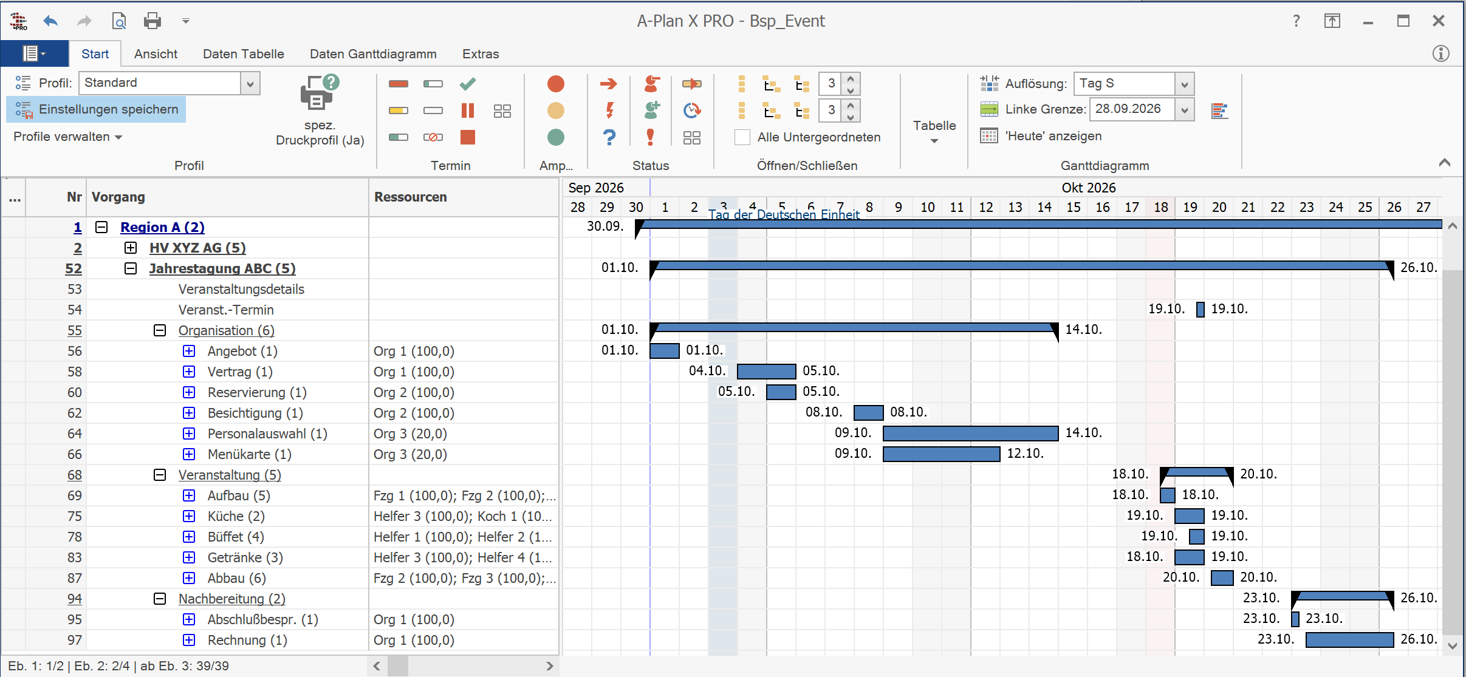Toggle 'Heute' anzeigen option
The height and width of the screenshot is (677, 1466).
tap(1041, 136)
